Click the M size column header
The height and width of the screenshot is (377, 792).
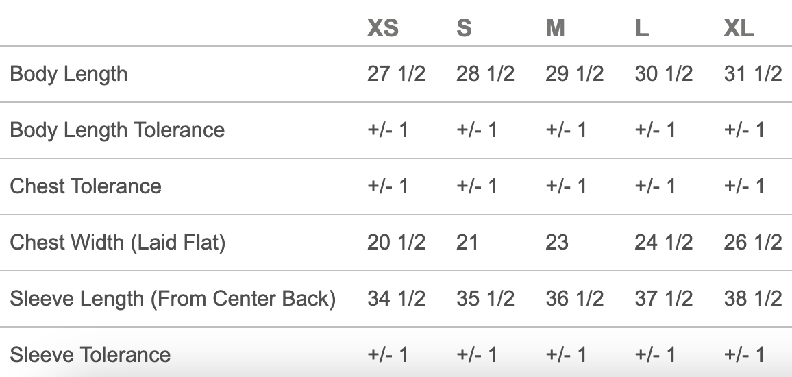coord(555,29)
